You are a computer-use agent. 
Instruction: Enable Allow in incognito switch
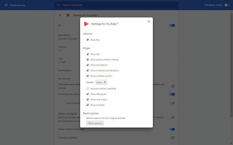click(171, 117)
